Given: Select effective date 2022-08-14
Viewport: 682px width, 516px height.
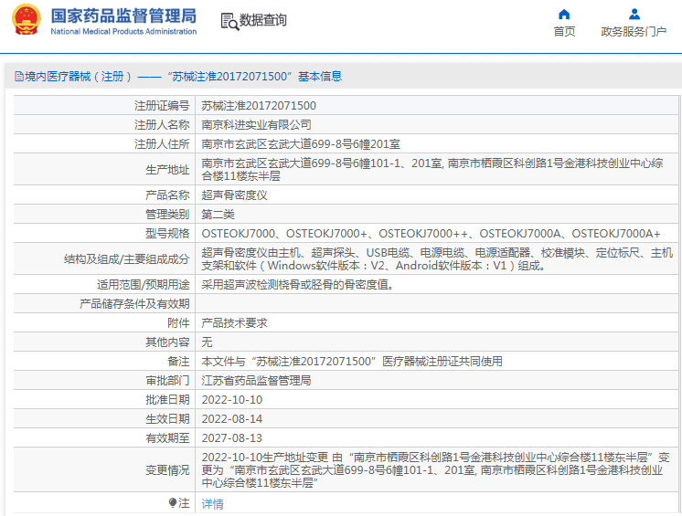Looking at the screenshot, I should tap(232, 419).
